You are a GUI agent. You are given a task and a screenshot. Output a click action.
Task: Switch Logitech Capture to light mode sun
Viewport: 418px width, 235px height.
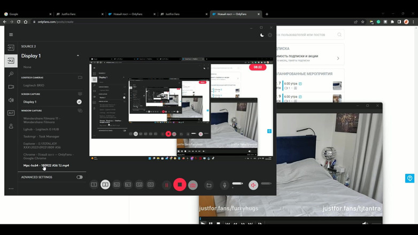(x=270, y=35)
